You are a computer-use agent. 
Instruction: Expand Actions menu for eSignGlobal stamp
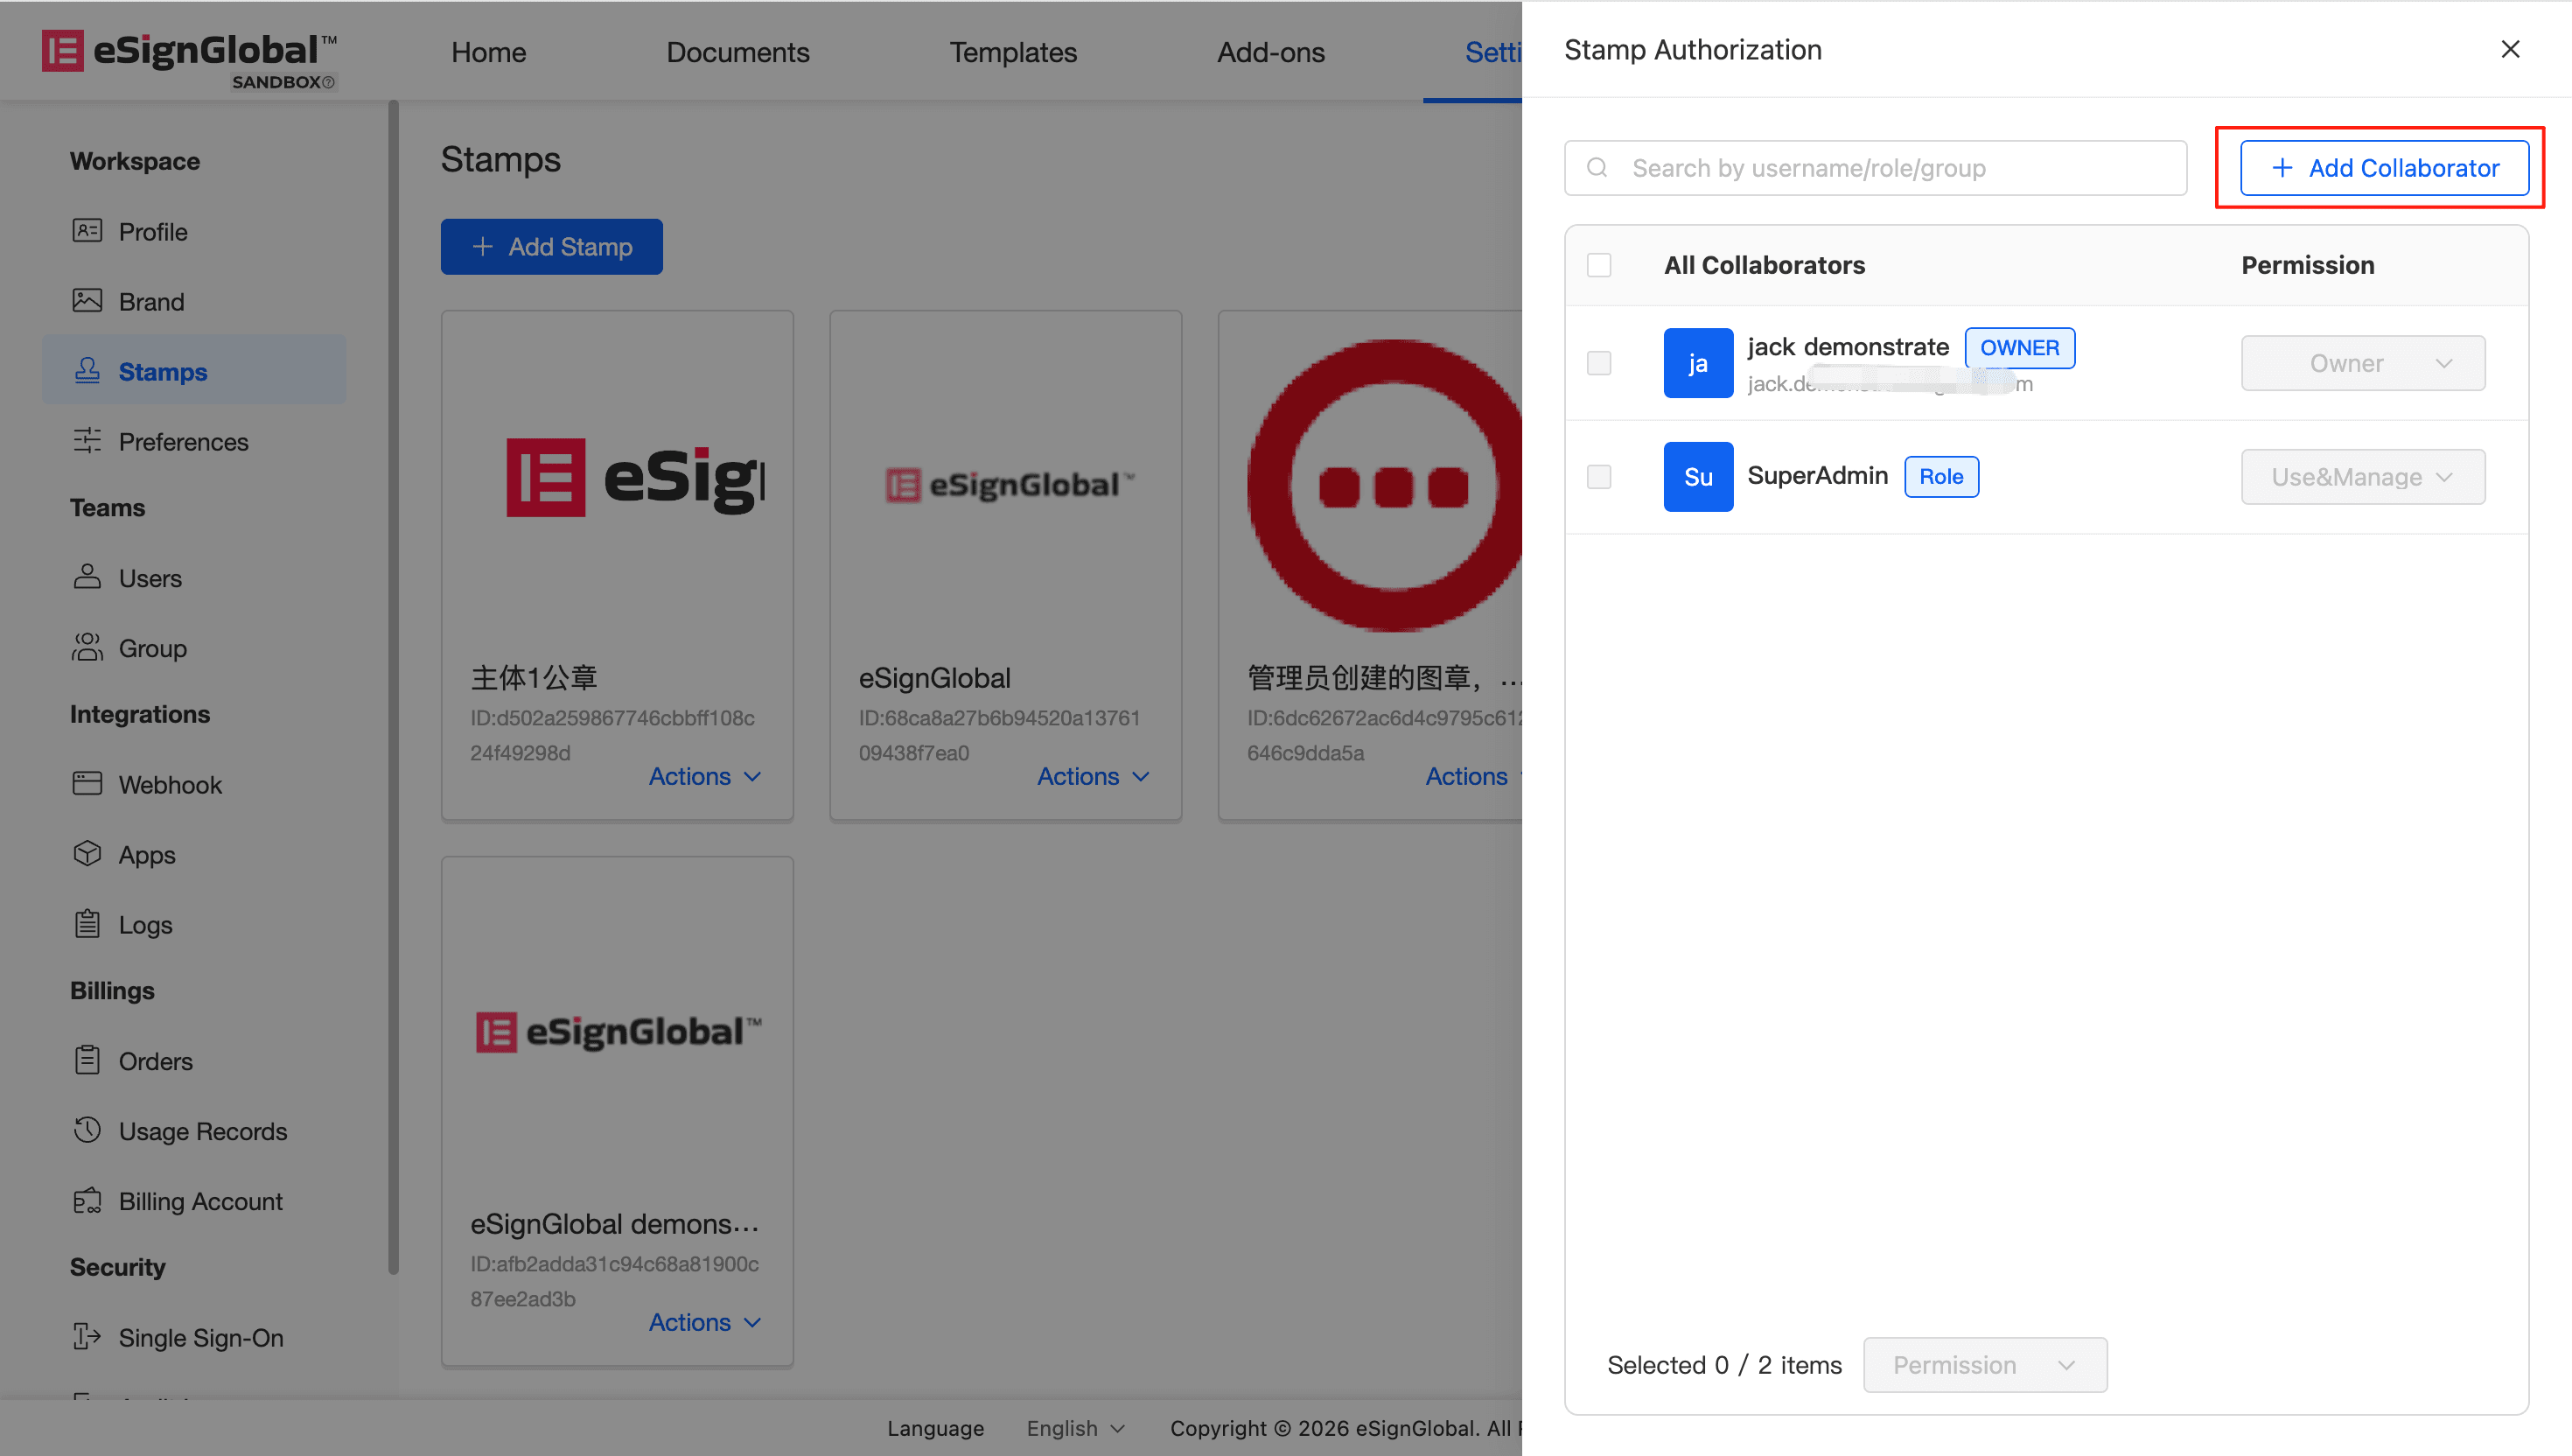[x=1093, y=776]
